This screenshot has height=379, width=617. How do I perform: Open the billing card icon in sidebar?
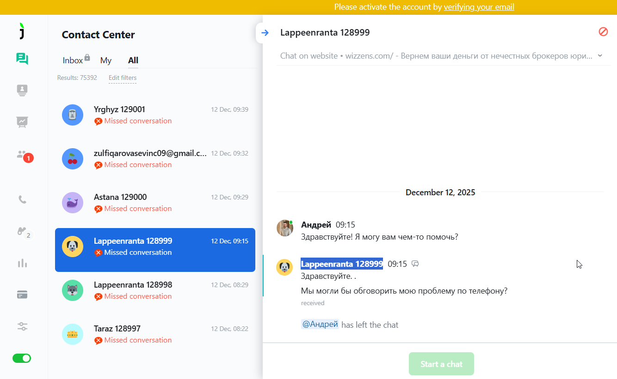pyautogui.click(x=22, y=295)
